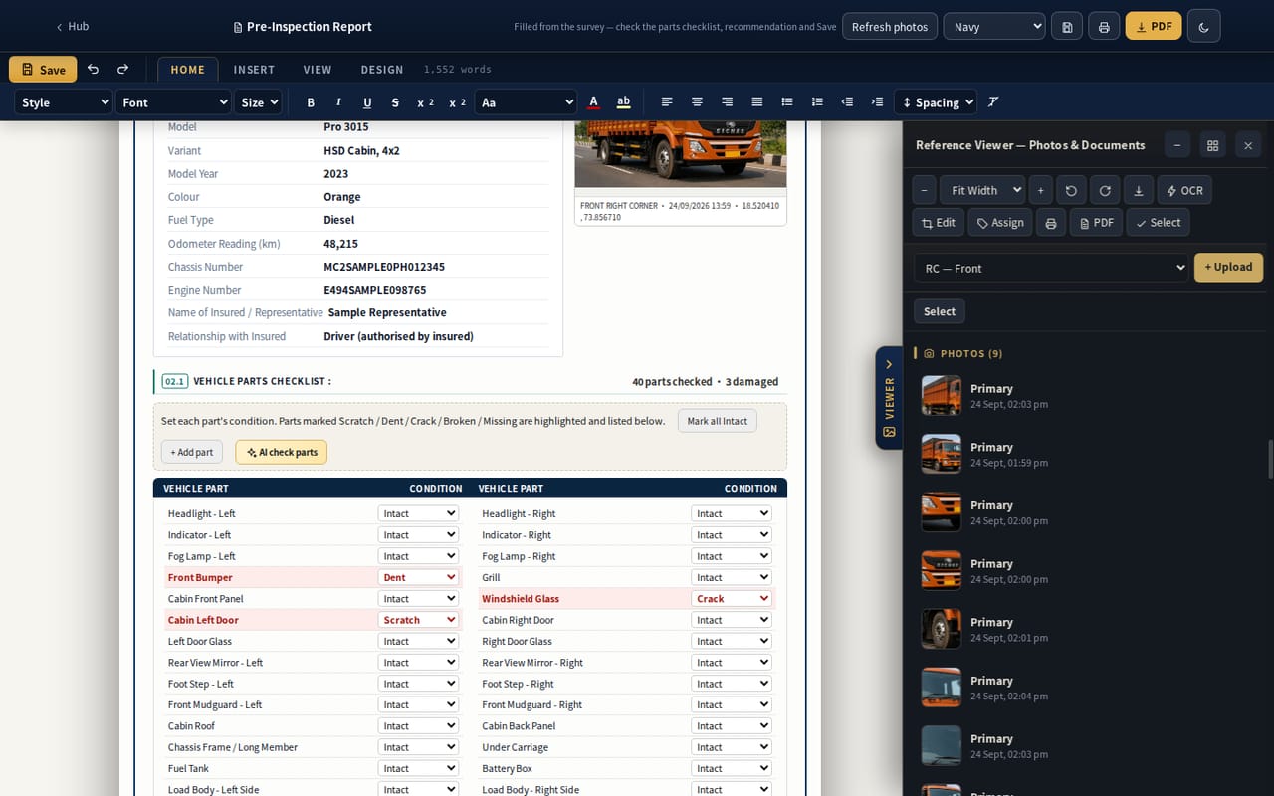1274x796 pixels.
Task: Rotate the viewer image clockwise
Action: 1105,190
